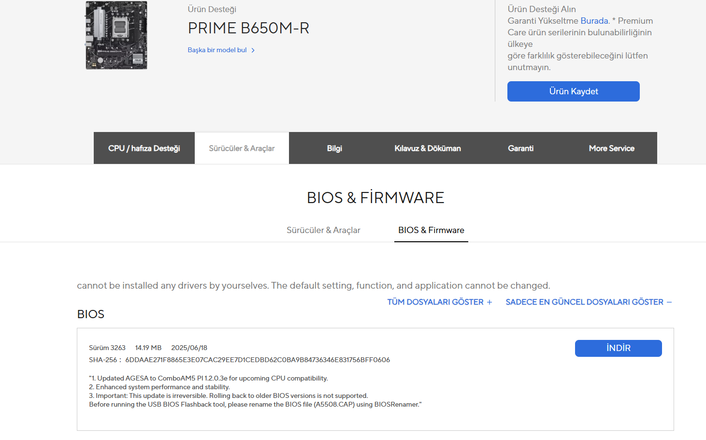Expand TÜM DOSYALARI GÖSTER
Viewport: 706px width, 440px height.
[x=439, y=302]
